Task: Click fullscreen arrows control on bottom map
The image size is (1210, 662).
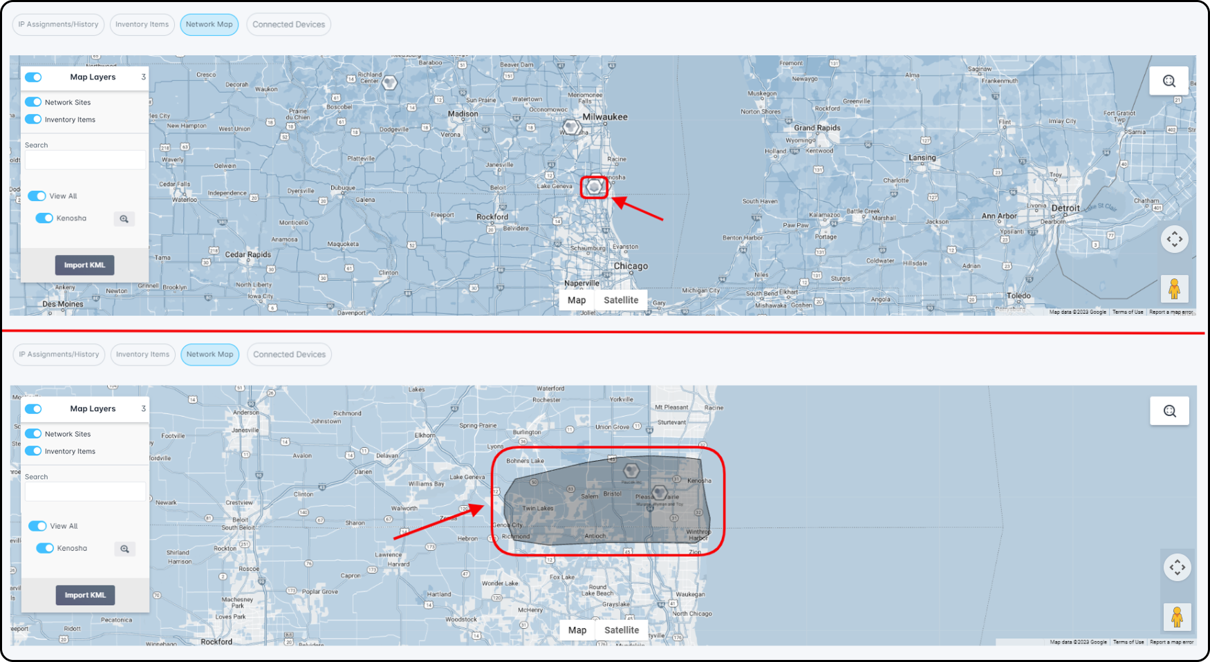Action: pos(1178,568)
